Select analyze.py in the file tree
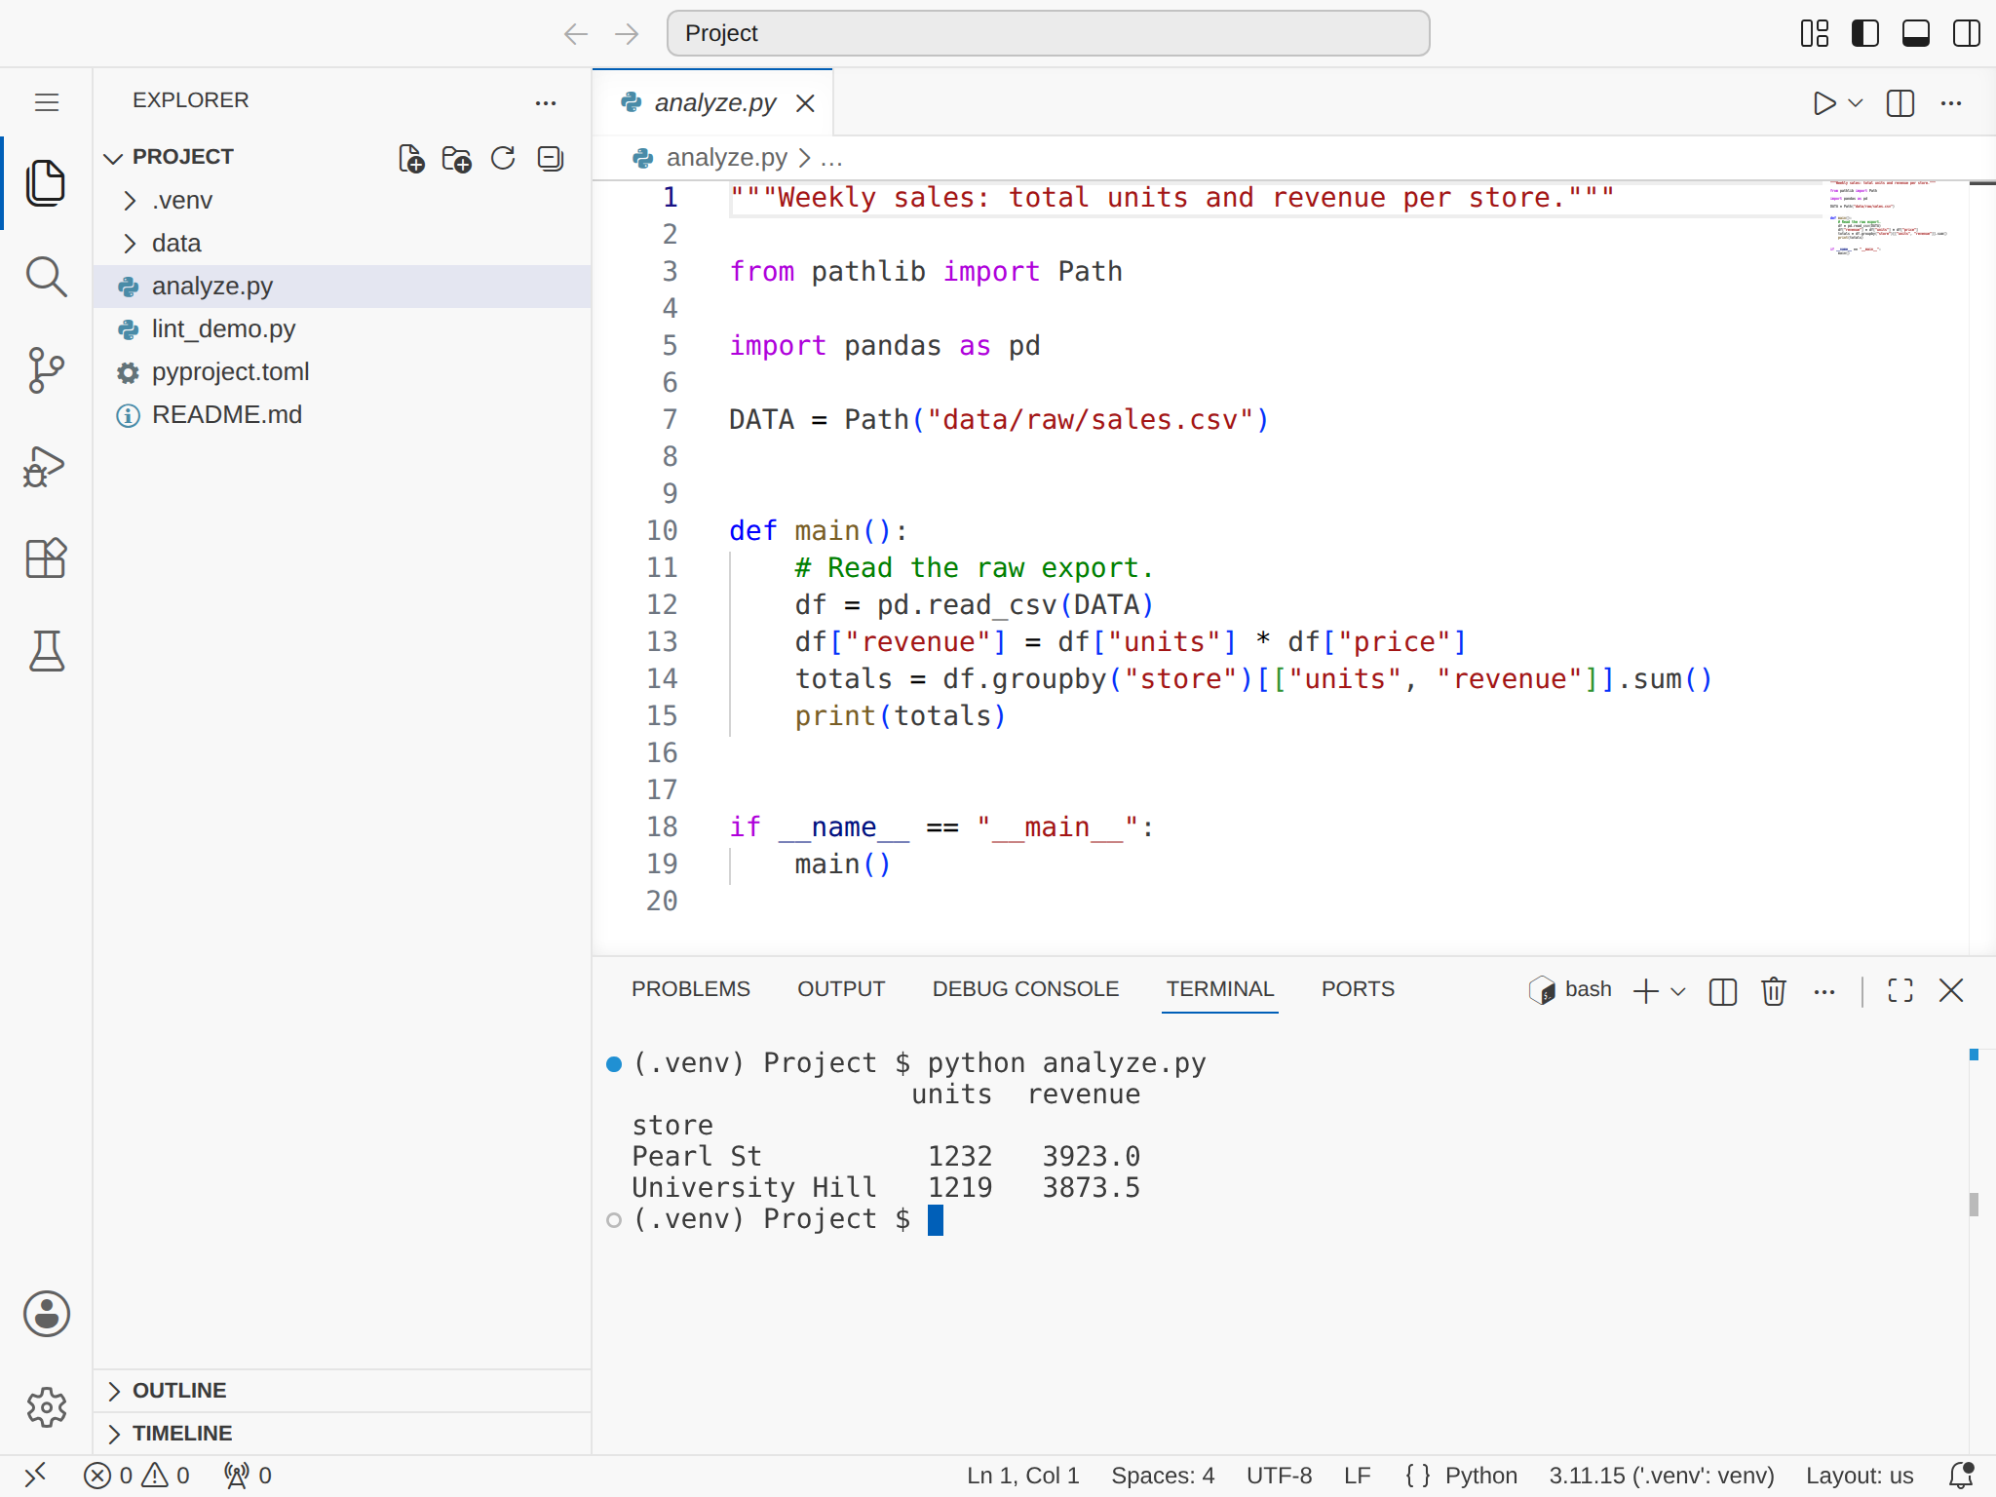1996x1497 pixels. coord(341,287)
